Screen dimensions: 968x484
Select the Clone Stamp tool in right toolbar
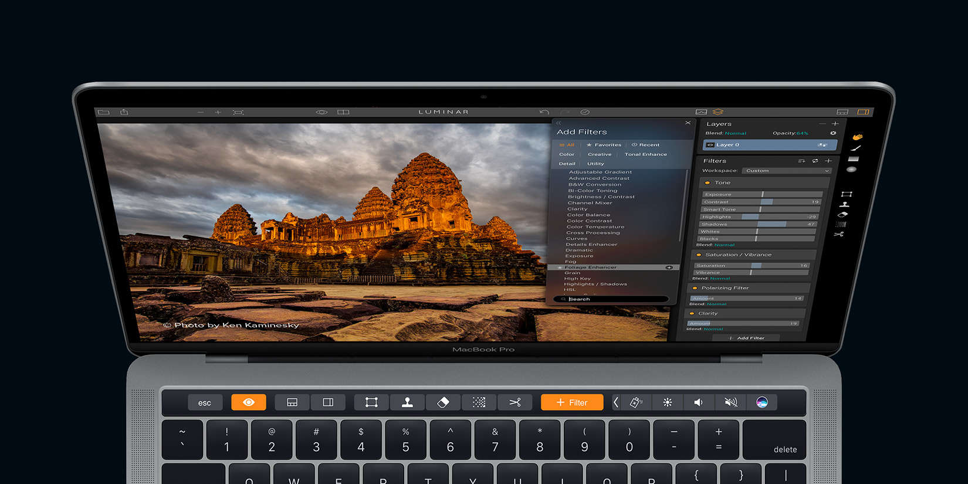click(845, 205)
